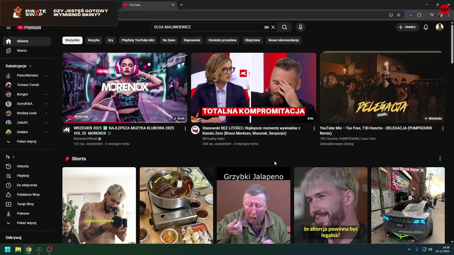Viewport: 454px width, 255px height.
Task: Close the YouTube browser tab
Action: (x=173, y=5)
